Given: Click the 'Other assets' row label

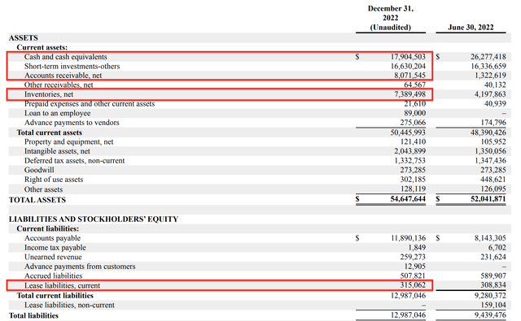Looking at the screenshot, I should click(43, 189).
